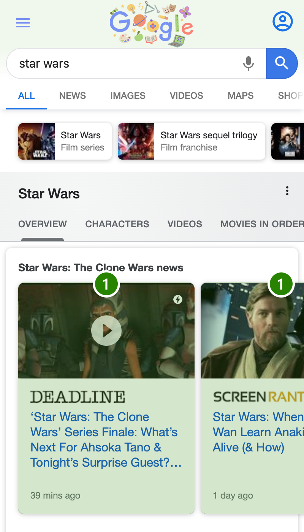Image resolution: width=304 pixels, height=532 pixels.
Task: Select the Star Wars Film series chip
Action: pyautogui.click(x=65, y=141)
